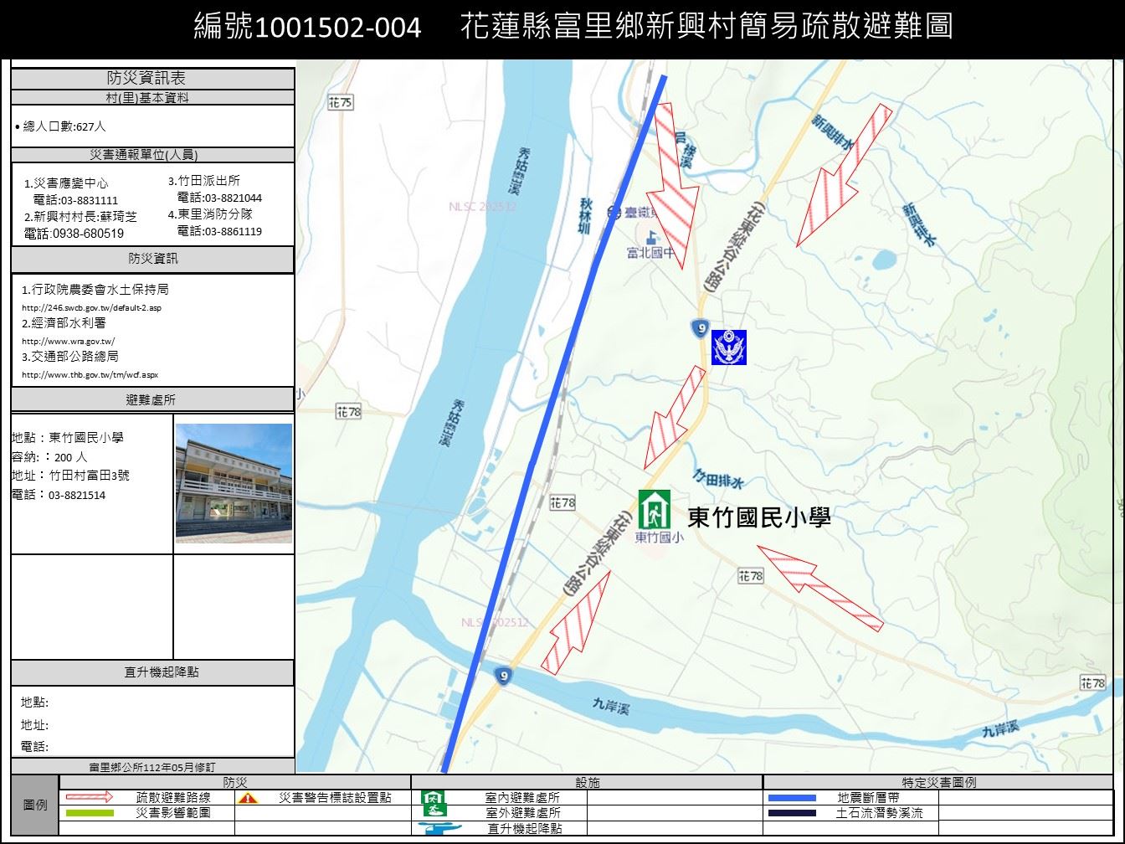Click the Taiwan Railway station icon
The height and width of the screenshot is (844, 1125).
[x=614, y=213]
